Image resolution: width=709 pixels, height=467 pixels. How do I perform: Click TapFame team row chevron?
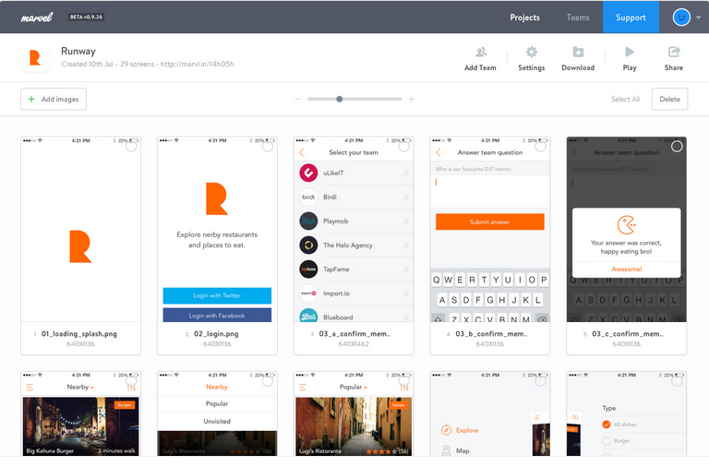[x=406, y=269]
